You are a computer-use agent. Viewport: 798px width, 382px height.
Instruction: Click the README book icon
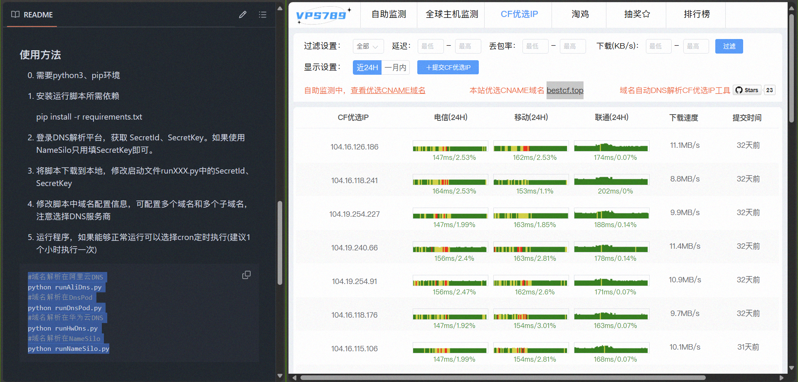[15, 15]
